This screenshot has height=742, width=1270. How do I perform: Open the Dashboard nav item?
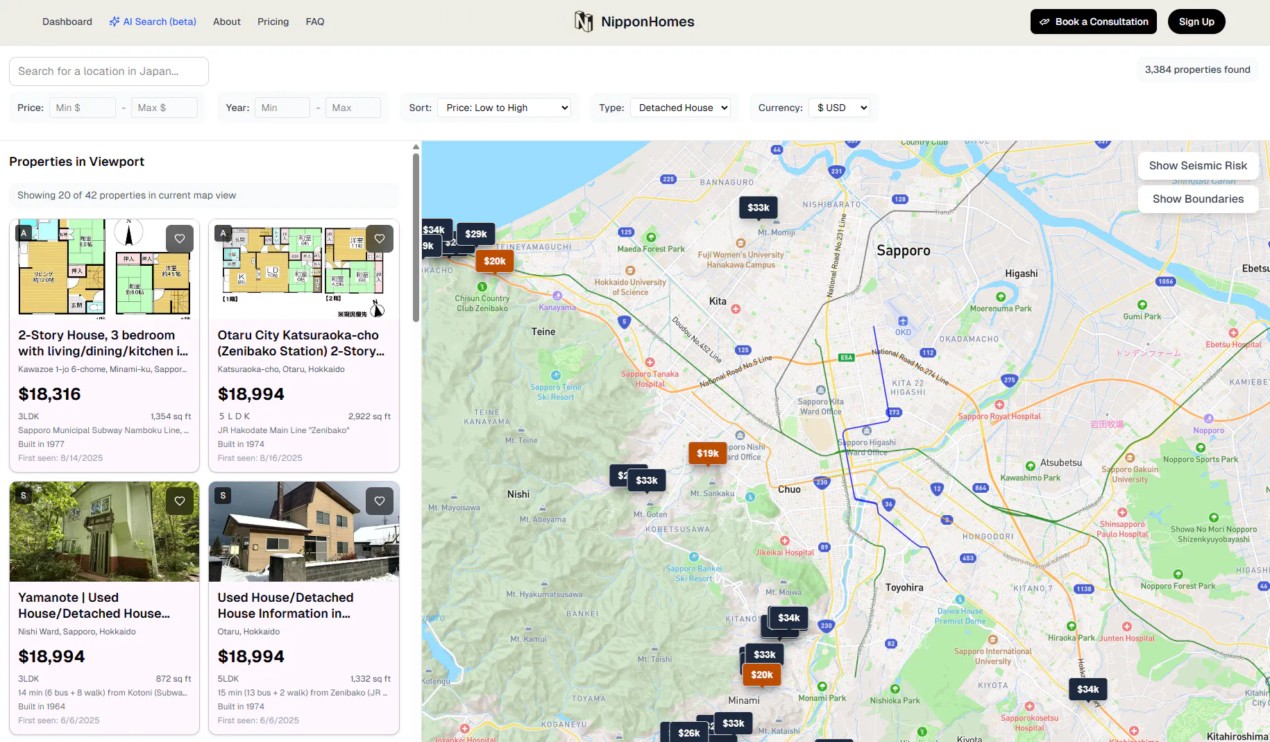tap(67, 22)
